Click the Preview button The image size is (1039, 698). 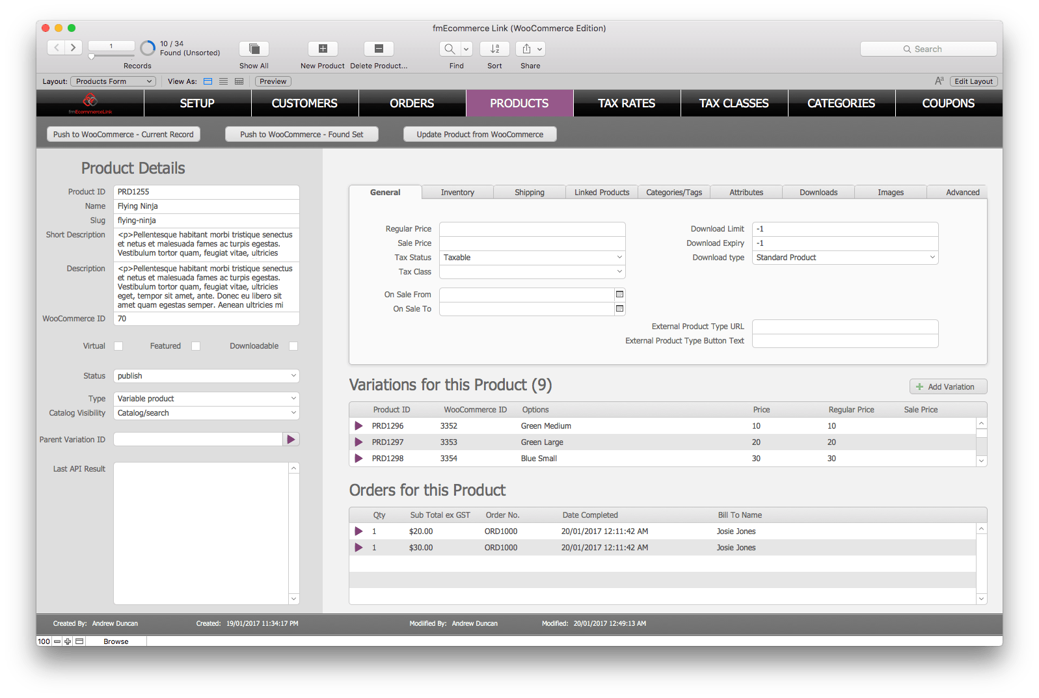point(273,81)
